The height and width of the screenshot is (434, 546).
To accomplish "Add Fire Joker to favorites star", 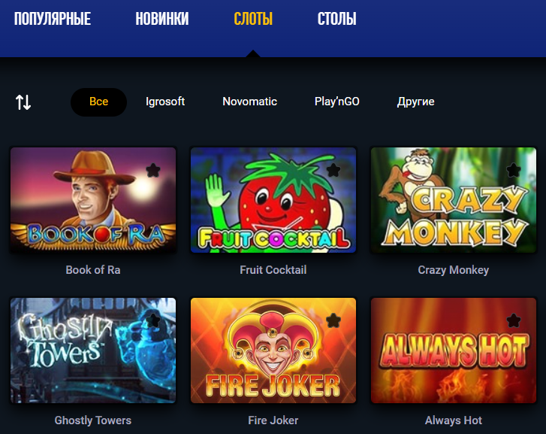I will (333, 321).
